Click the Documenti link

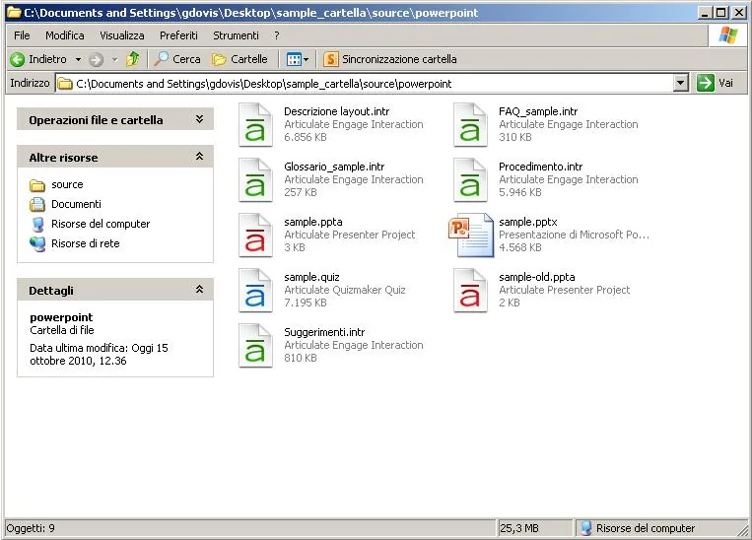[76, 204]
